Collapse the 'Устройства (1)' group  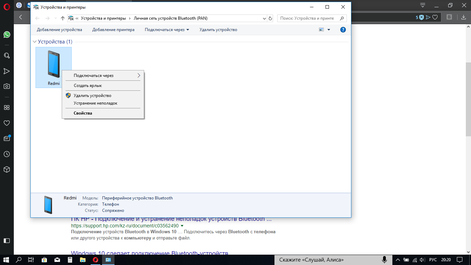coord(34,42)
